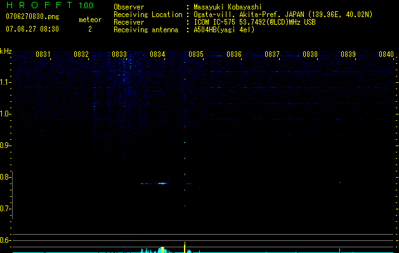
Task: Click the 0.7 kHz axis label
Action: click(x=5, y=209)
